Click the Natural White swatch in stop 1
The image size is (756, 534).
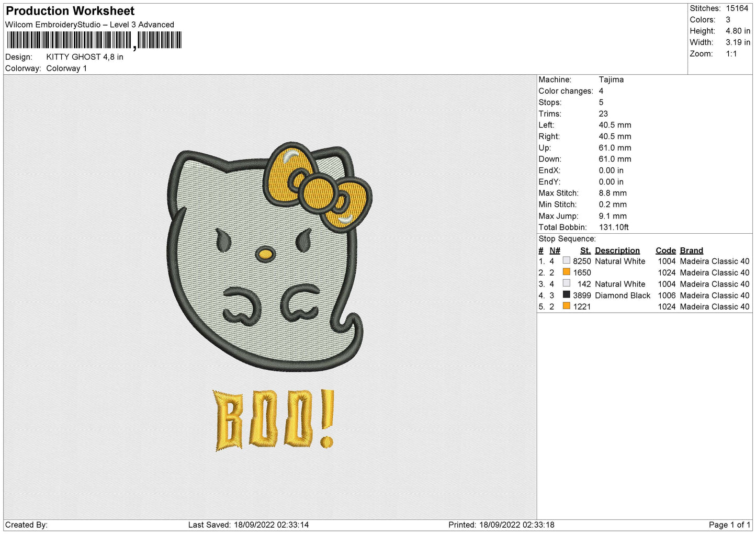tap(566, 260)
